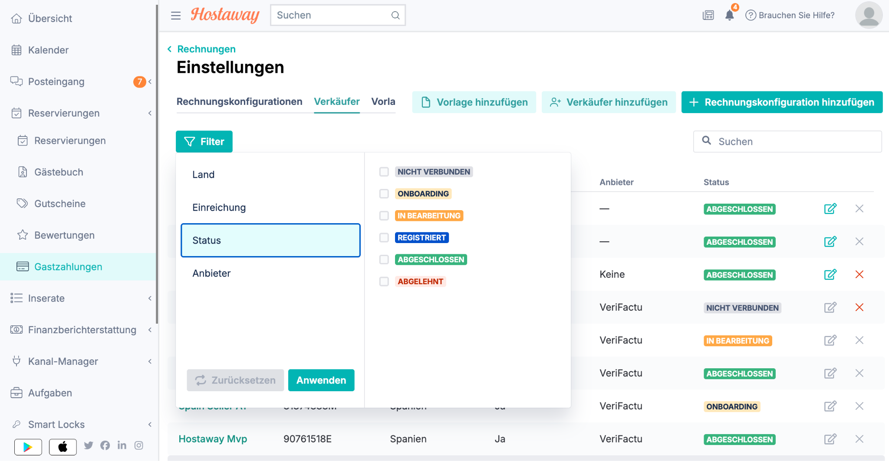Delete the NICHT VERBUNDEN VeriFactu row
The height and width of the screenshot is (461, 889).
(x=859, y=307)
